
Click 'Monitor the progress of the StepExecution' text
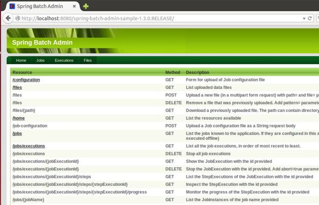(x=247, y=192)
